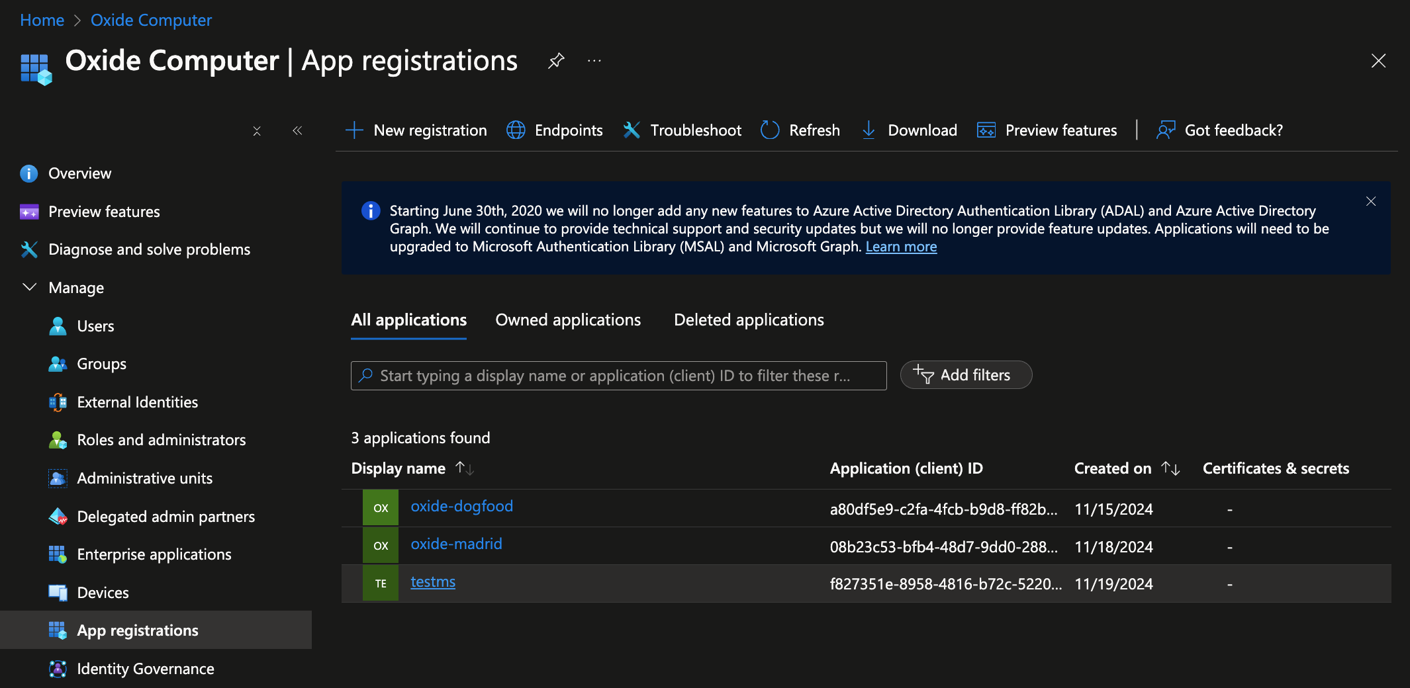1410x688 pixels.
Task: Follow the Learn more link in banner
Action: click(x=901, y=247)
